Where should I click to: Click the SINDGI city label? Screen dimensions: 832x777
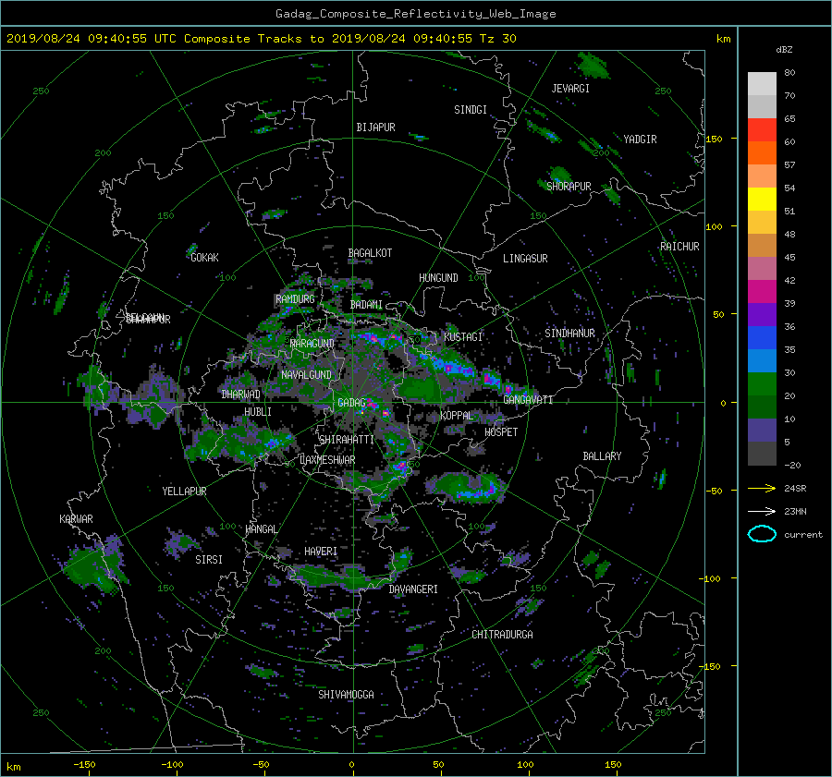tap(471, 110)
